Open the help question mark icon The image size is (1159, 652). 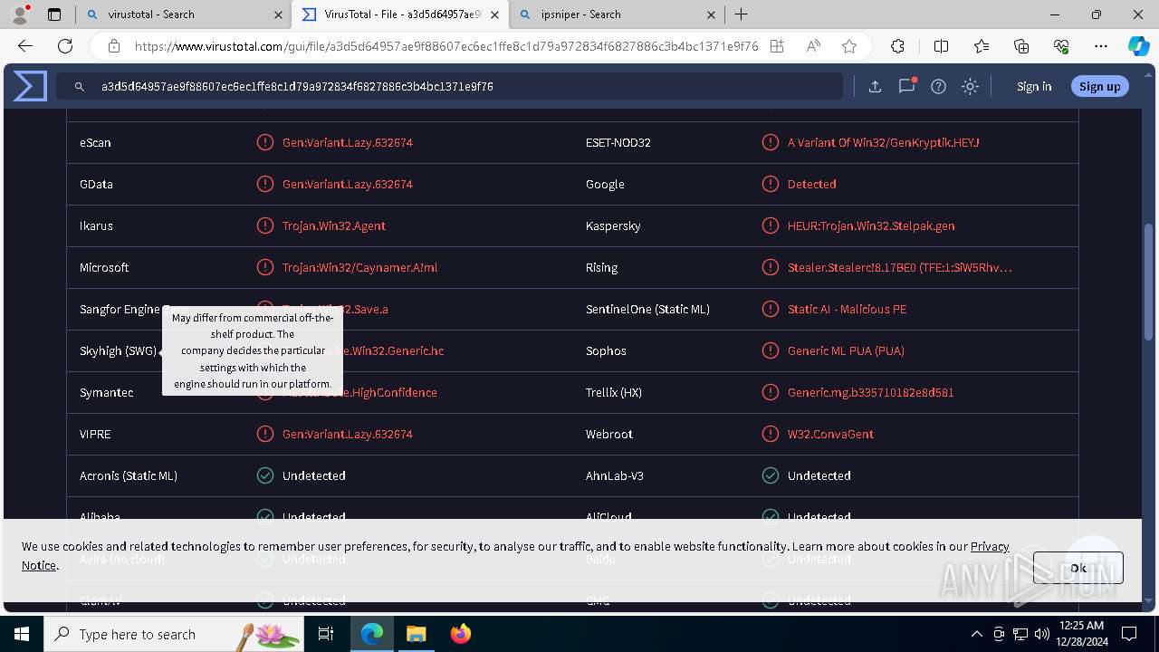point(938,86)
